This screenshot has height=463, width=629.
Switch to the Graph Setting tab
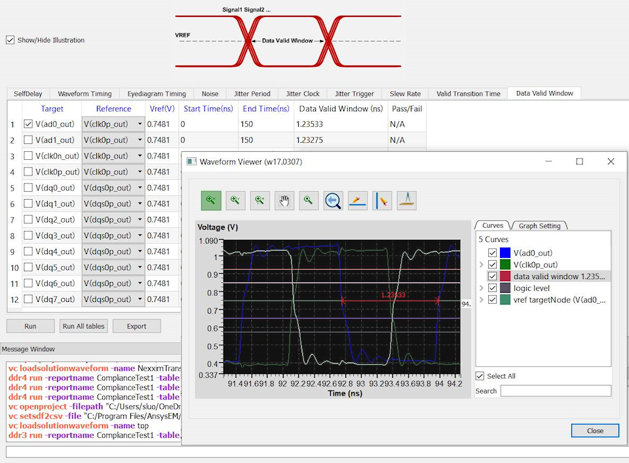539,226
